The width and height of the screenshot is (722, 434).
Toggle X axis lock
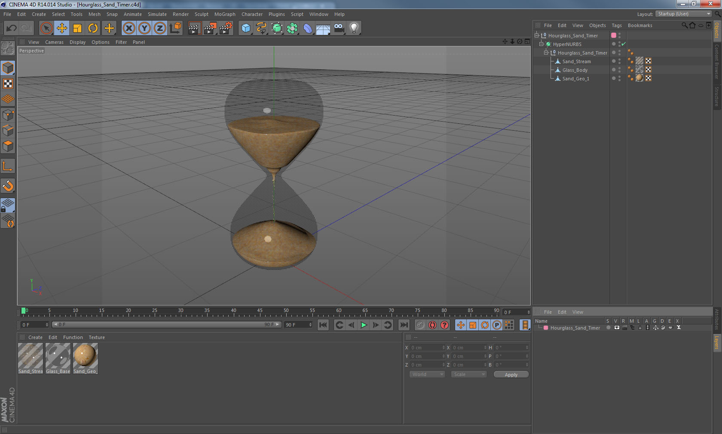pyautogui.click(x=128, y=28)
